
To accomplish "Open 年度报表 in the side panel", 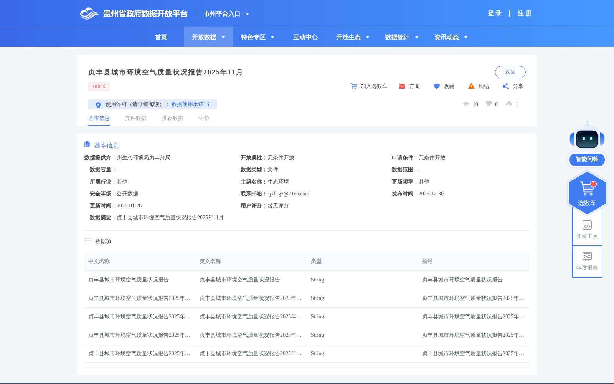I will 587,261.
